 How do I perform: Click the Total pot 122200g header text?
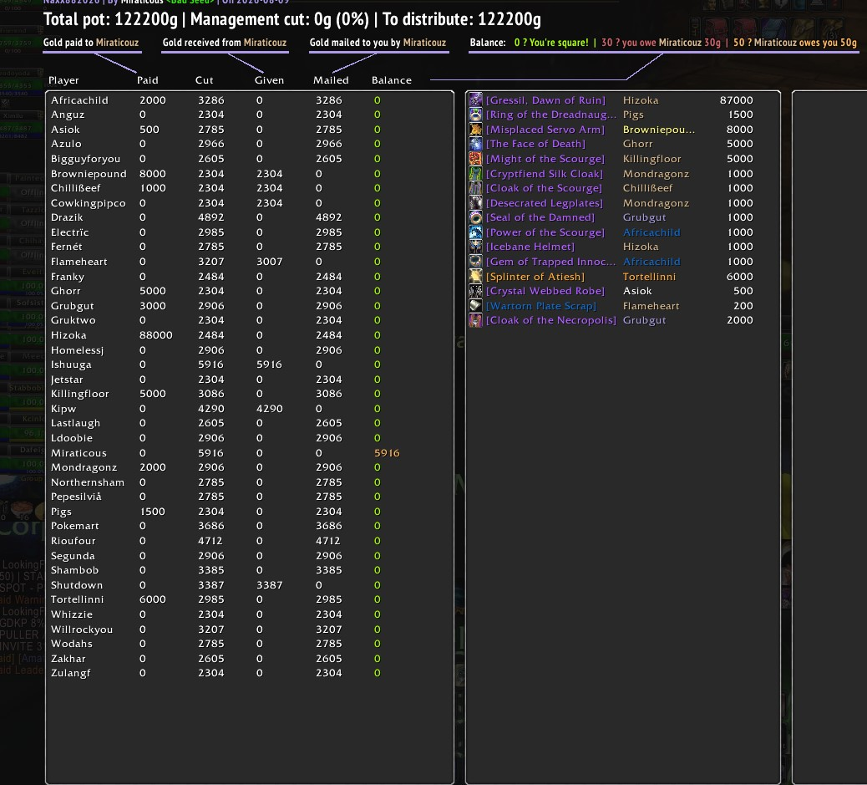coord(110,19)
